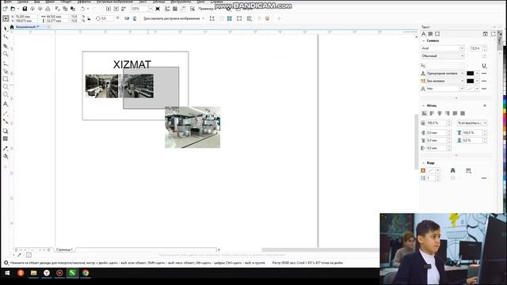Save the document with floppy icon
The width and height of the screenshot is (507, 285).
[x=25, y=9]
